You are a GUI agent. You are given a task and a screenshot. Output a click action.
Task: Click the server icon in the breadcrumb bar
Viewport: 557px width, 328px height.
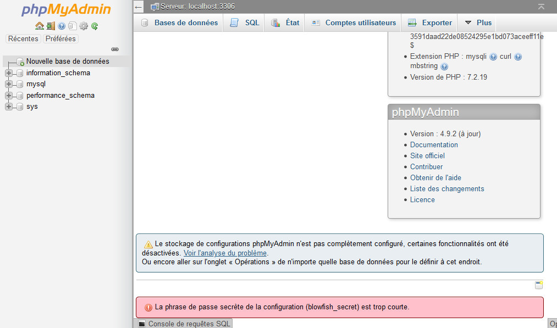[155, 7]
